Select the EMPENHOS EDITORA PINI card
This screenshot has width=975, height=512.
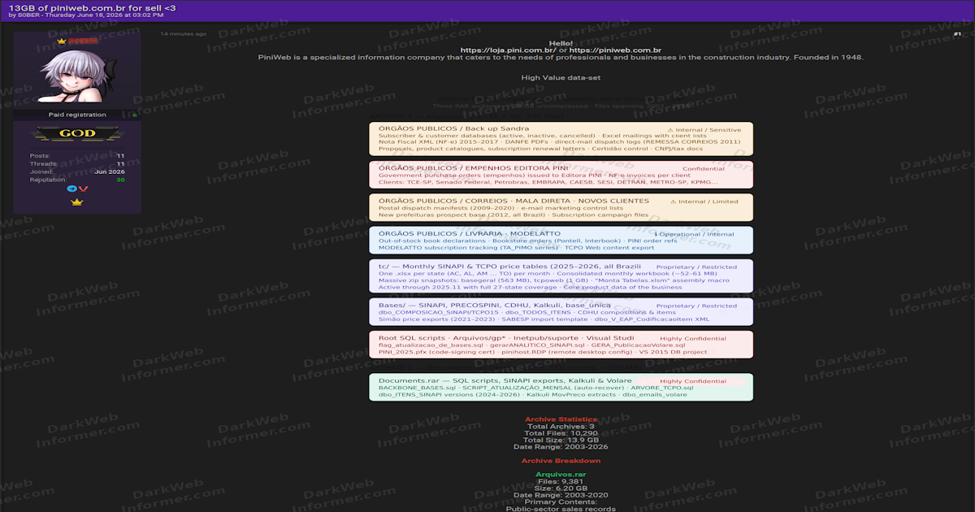point(561,175)
